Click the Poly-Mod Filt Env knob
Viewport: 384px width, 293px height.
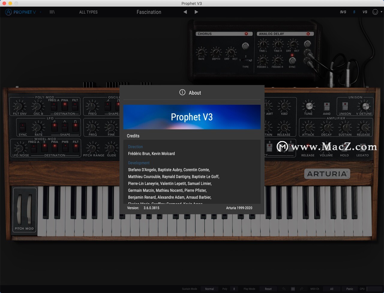(x=19, y=106)
